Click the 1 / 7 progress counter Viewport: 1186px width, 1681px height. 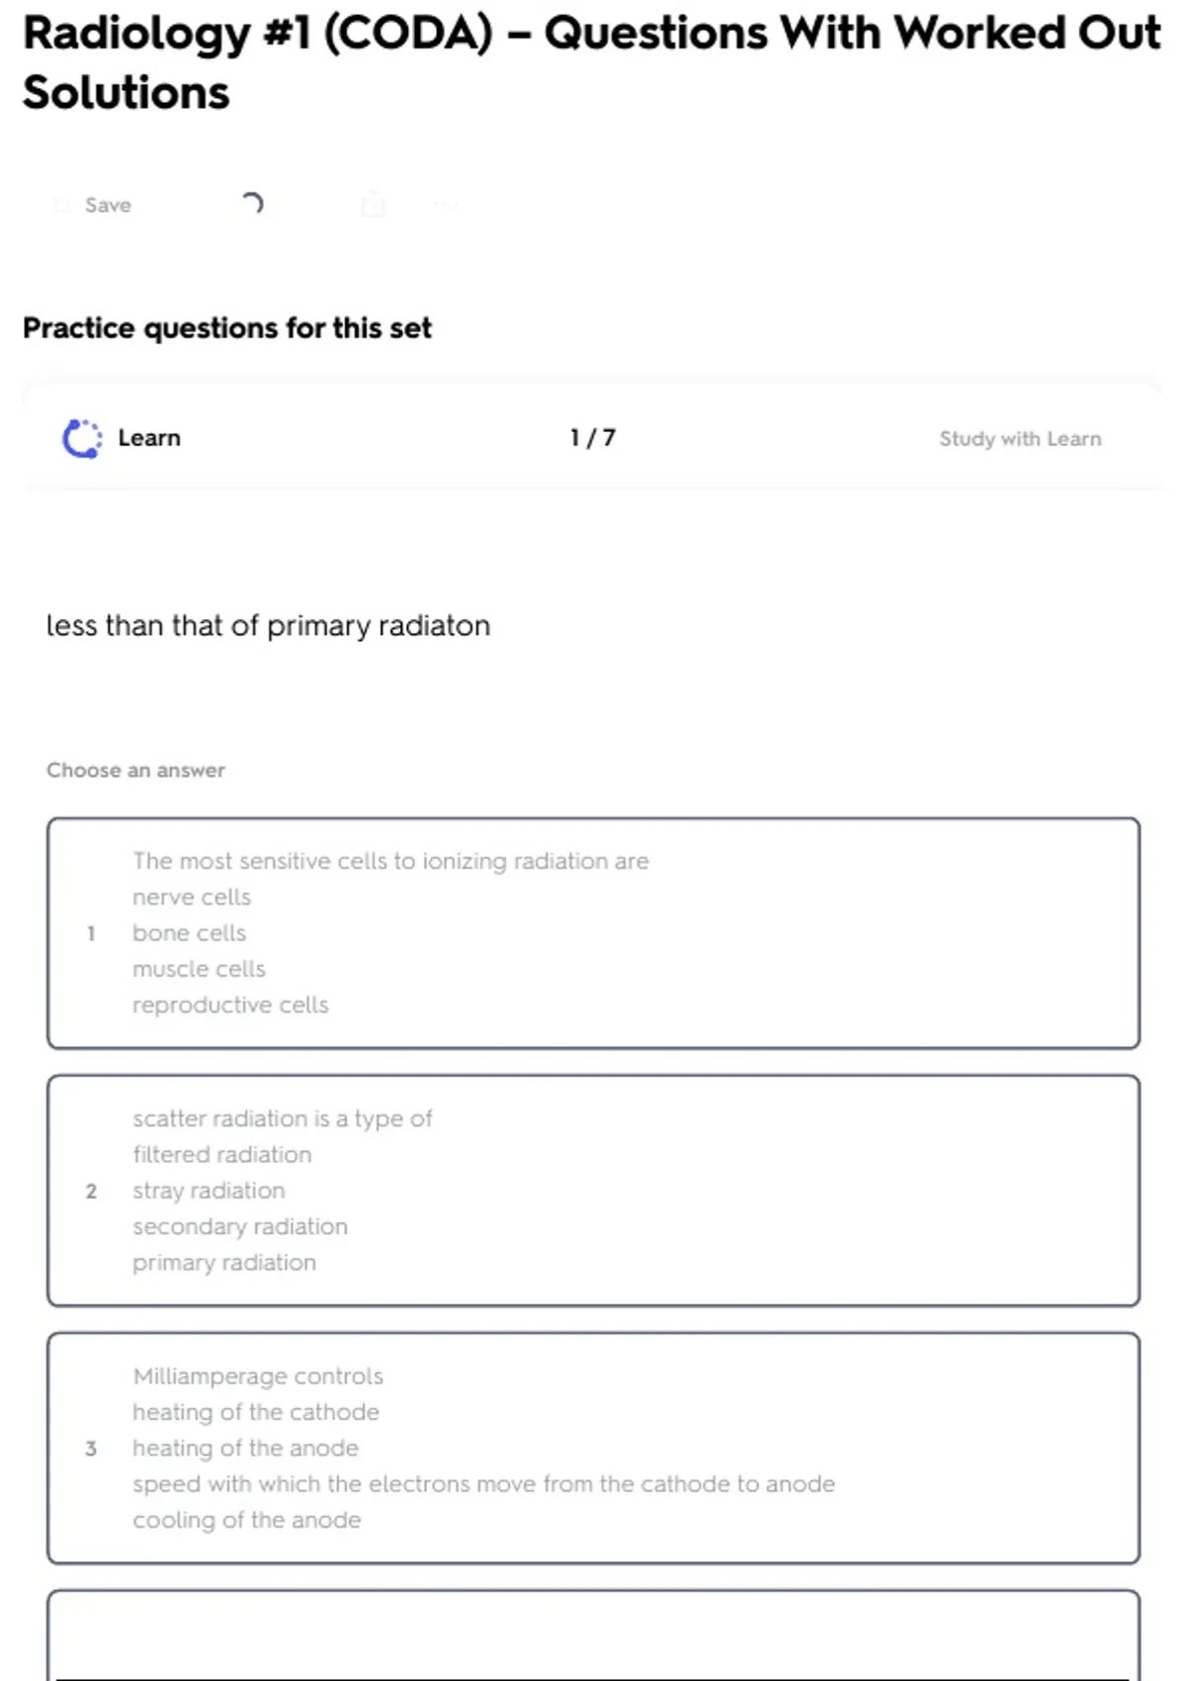pyautogui.click(x=592, y=438)
